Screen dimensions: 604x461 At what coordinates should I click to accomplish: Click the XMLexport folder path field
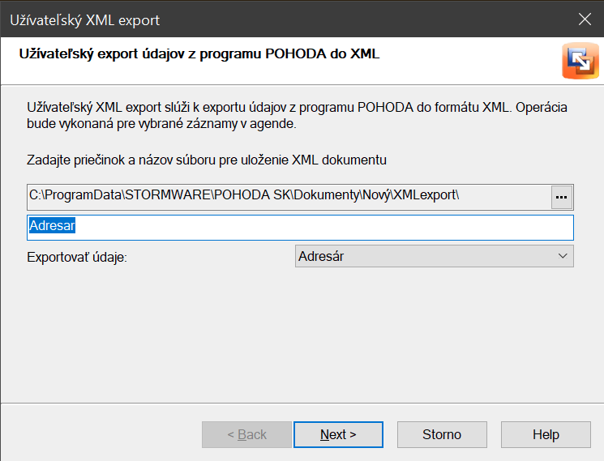point(288,196)
